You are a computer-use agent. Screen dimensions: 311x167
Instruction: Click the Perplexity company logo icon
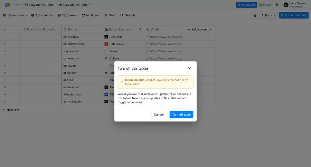(106, 37)
